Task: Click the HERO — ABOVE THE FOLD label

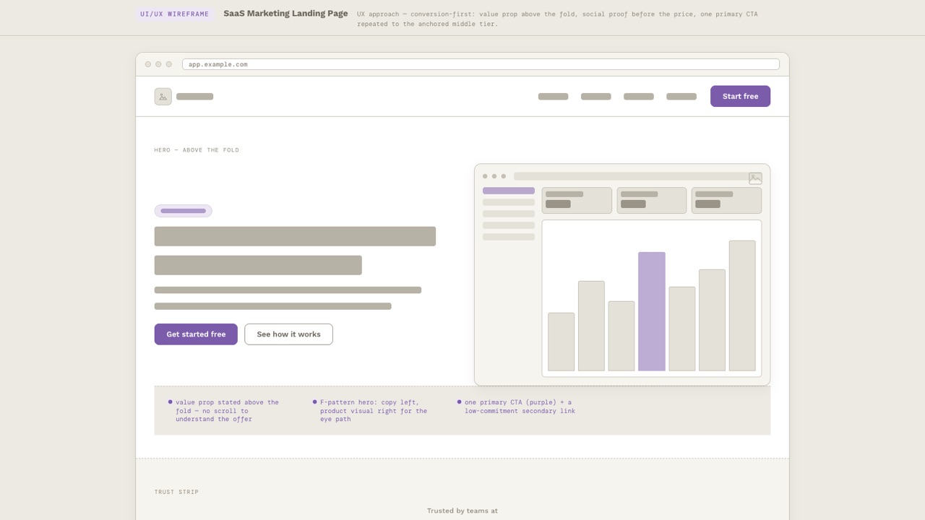Action: pos(197,150)
